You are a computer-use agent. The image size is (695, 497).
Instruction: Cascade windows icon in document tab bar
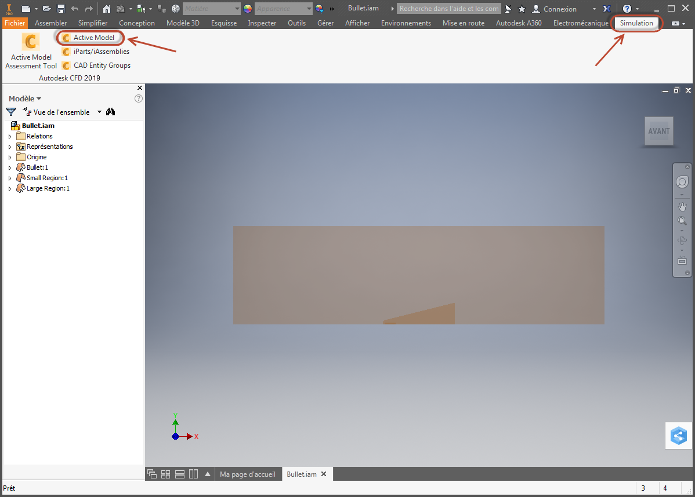click(151, 474)
